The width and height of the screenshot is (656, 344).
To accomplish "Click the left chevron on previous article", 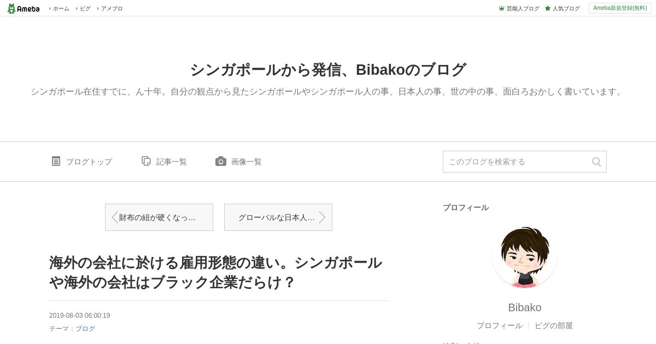I will point(115,217).
